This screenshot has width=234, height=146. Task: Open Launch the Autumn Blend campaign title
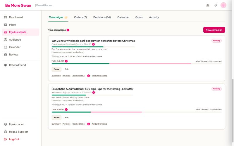[92, 89]
